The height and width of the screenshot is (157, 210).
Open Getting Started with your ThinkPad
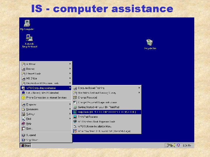pyautogui.click(x=106, y=107)
